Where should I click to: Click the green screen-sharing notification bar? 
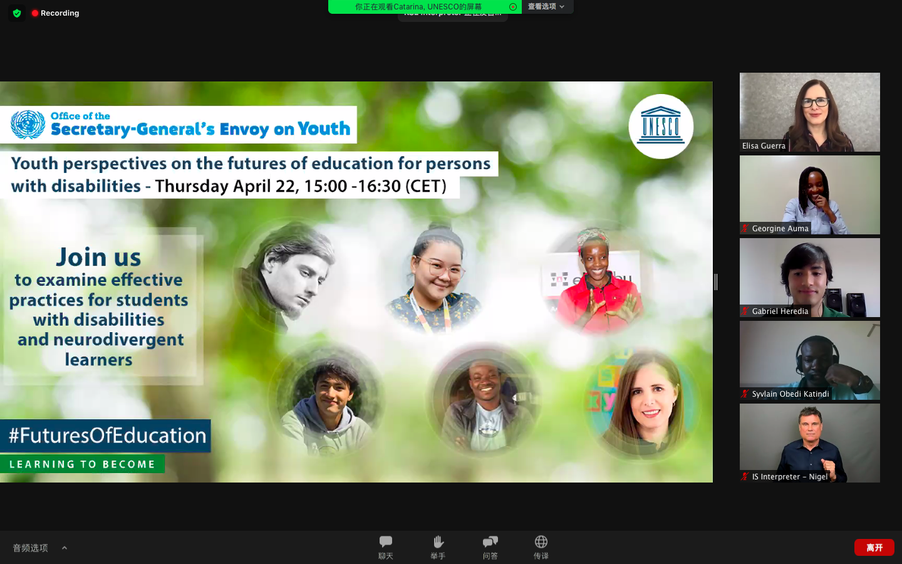(425, 7)
